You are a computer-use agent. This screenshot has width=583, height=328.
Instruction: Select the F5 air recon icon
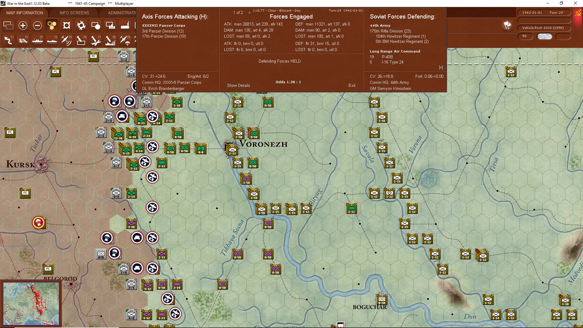66,40
